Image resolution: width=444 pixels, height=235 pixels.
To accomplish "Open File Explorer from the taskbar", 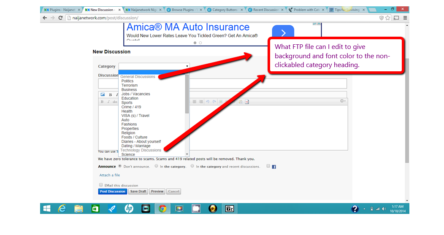I will point(79,209).
